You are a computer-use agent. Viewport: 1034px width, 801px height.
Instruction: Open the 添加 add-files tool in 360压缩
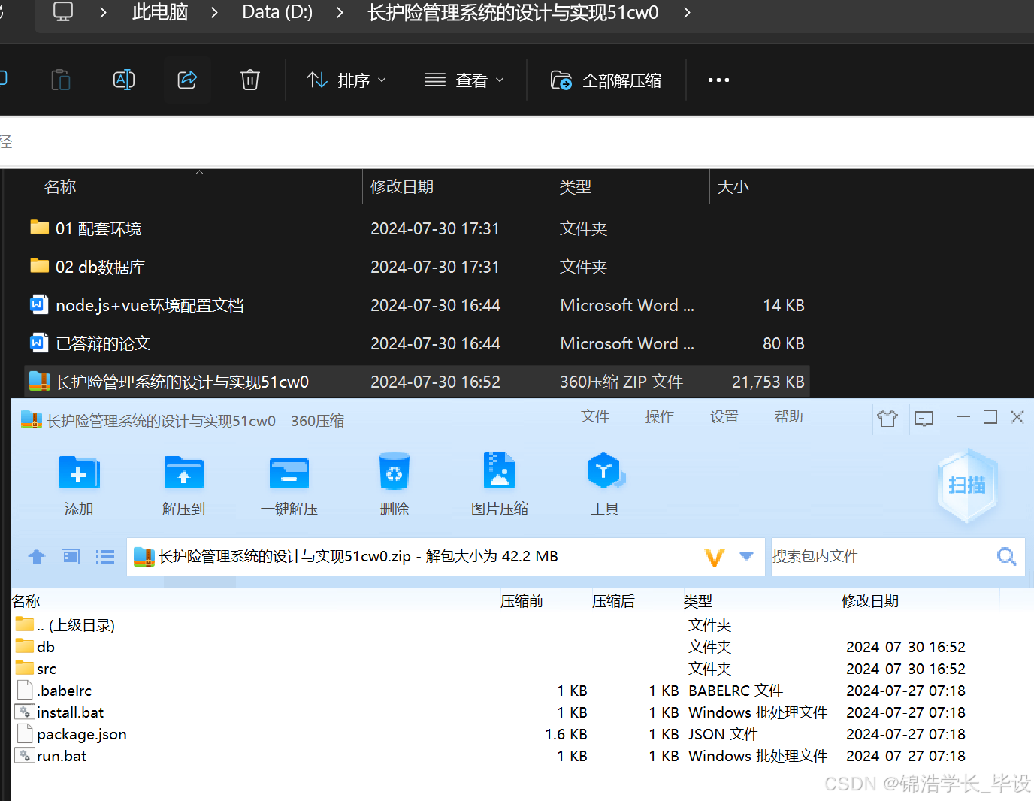(x=78, y=481)
